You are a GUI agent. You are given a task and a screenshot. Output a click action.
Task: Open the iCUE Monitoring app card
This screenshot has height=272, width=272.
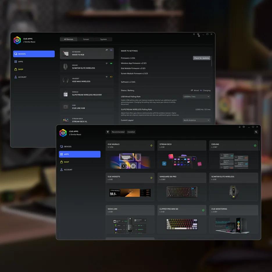(234, 219)
